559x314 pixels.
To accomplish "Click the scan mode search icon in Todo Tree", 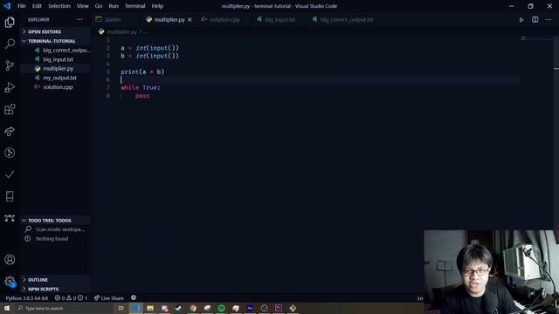I will (x=28, y=229).
